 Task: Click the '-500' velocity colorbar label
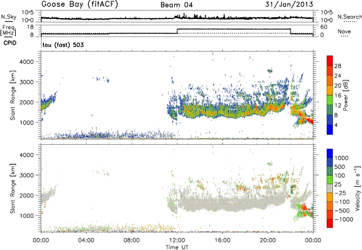click(342, 211)
